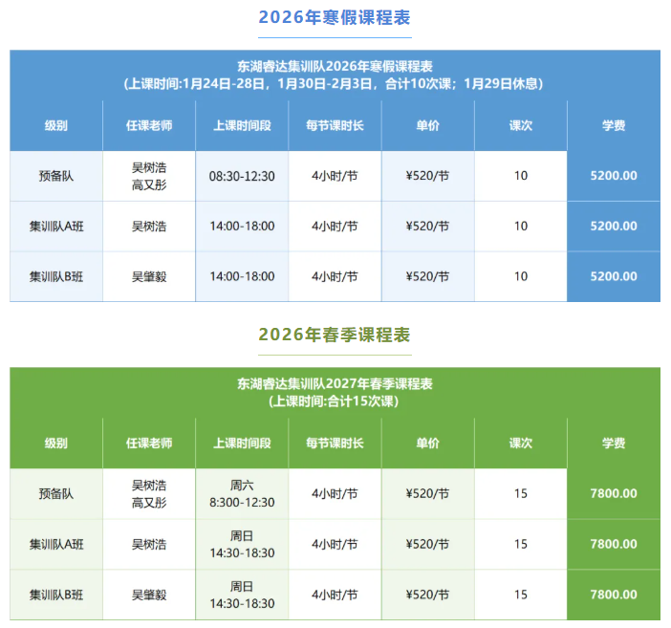Viewport: 671px width, 628px height.
Task: Select 7800.00 tuition for spring 集训队B班
Action: [x=614, y=595]
